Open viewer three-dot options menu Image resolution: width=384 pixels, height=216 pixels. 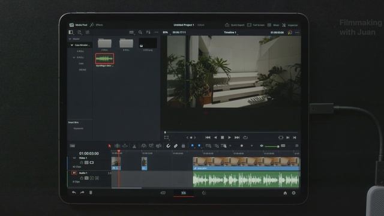[x=298, y=32]
